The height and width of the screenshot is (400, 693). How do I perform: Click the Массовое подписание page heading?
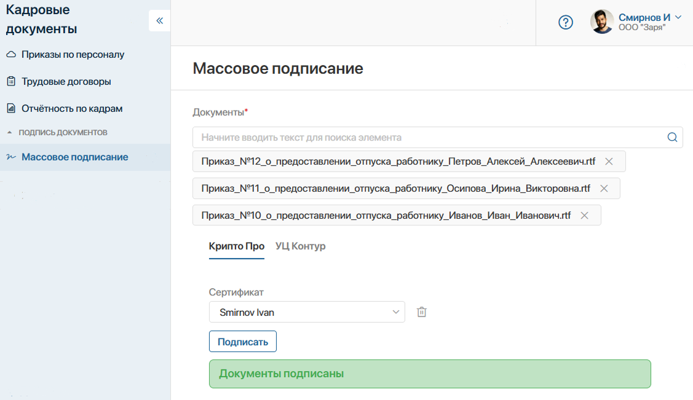277,68
